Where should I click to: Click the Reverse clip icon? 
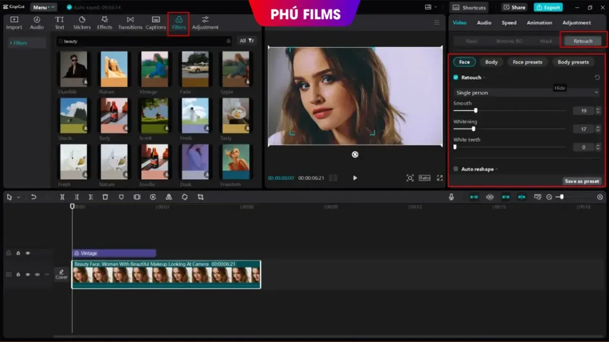153,197
